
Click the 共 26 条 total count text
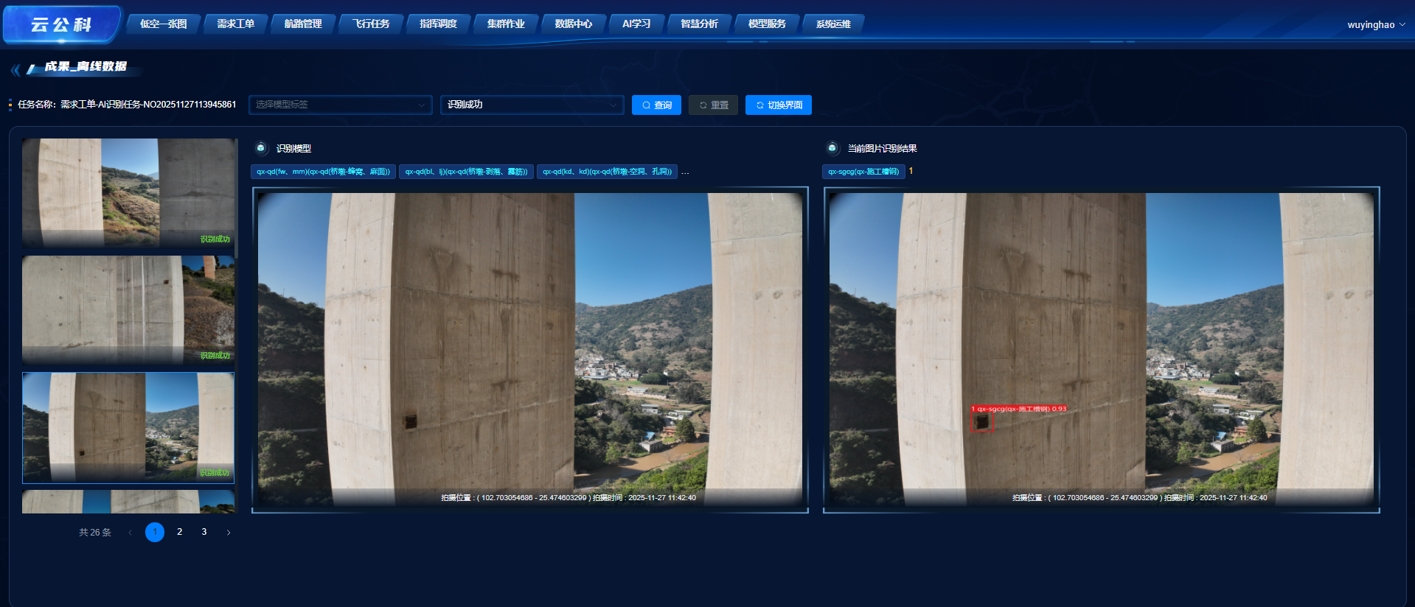(x=95, y=533)
